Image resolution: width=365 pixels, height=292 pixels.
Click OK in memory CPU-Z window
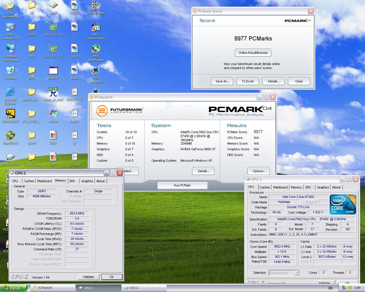pos(111,277)
